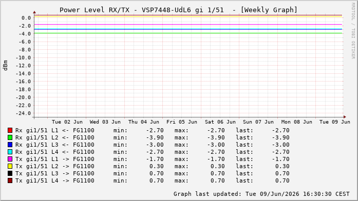This screenshot has height=201, width=358.
Task: Select legend label 'Tx gi1/51 L4 -> FG1100'
Action: (x=55, y=180)
